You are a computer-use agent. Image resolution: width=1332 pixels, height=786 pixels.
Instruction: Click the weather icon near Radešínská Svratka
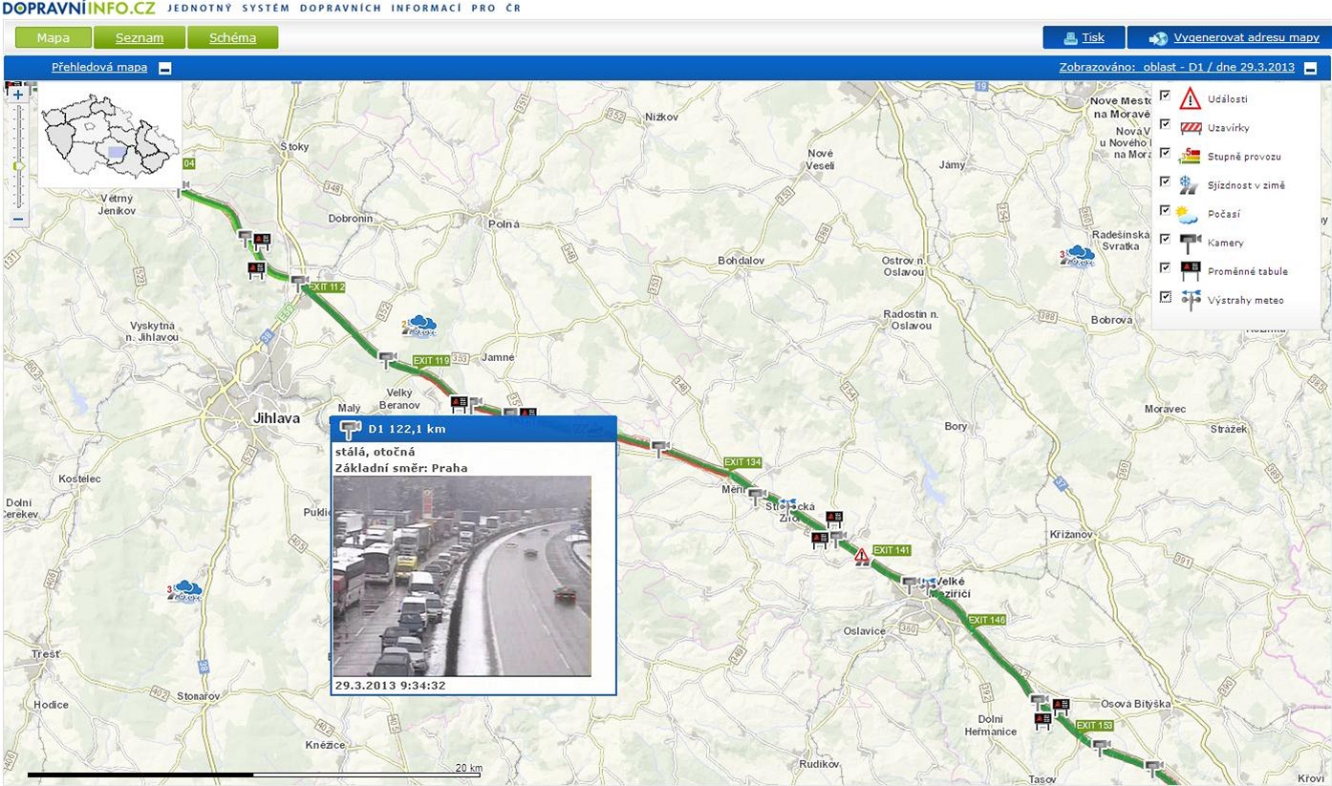[1078, 255]
